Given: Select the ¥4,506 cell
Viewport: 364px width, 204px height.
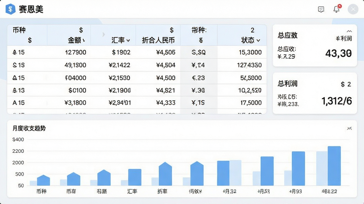Looking at the screenshot, I should click(166, 52).
